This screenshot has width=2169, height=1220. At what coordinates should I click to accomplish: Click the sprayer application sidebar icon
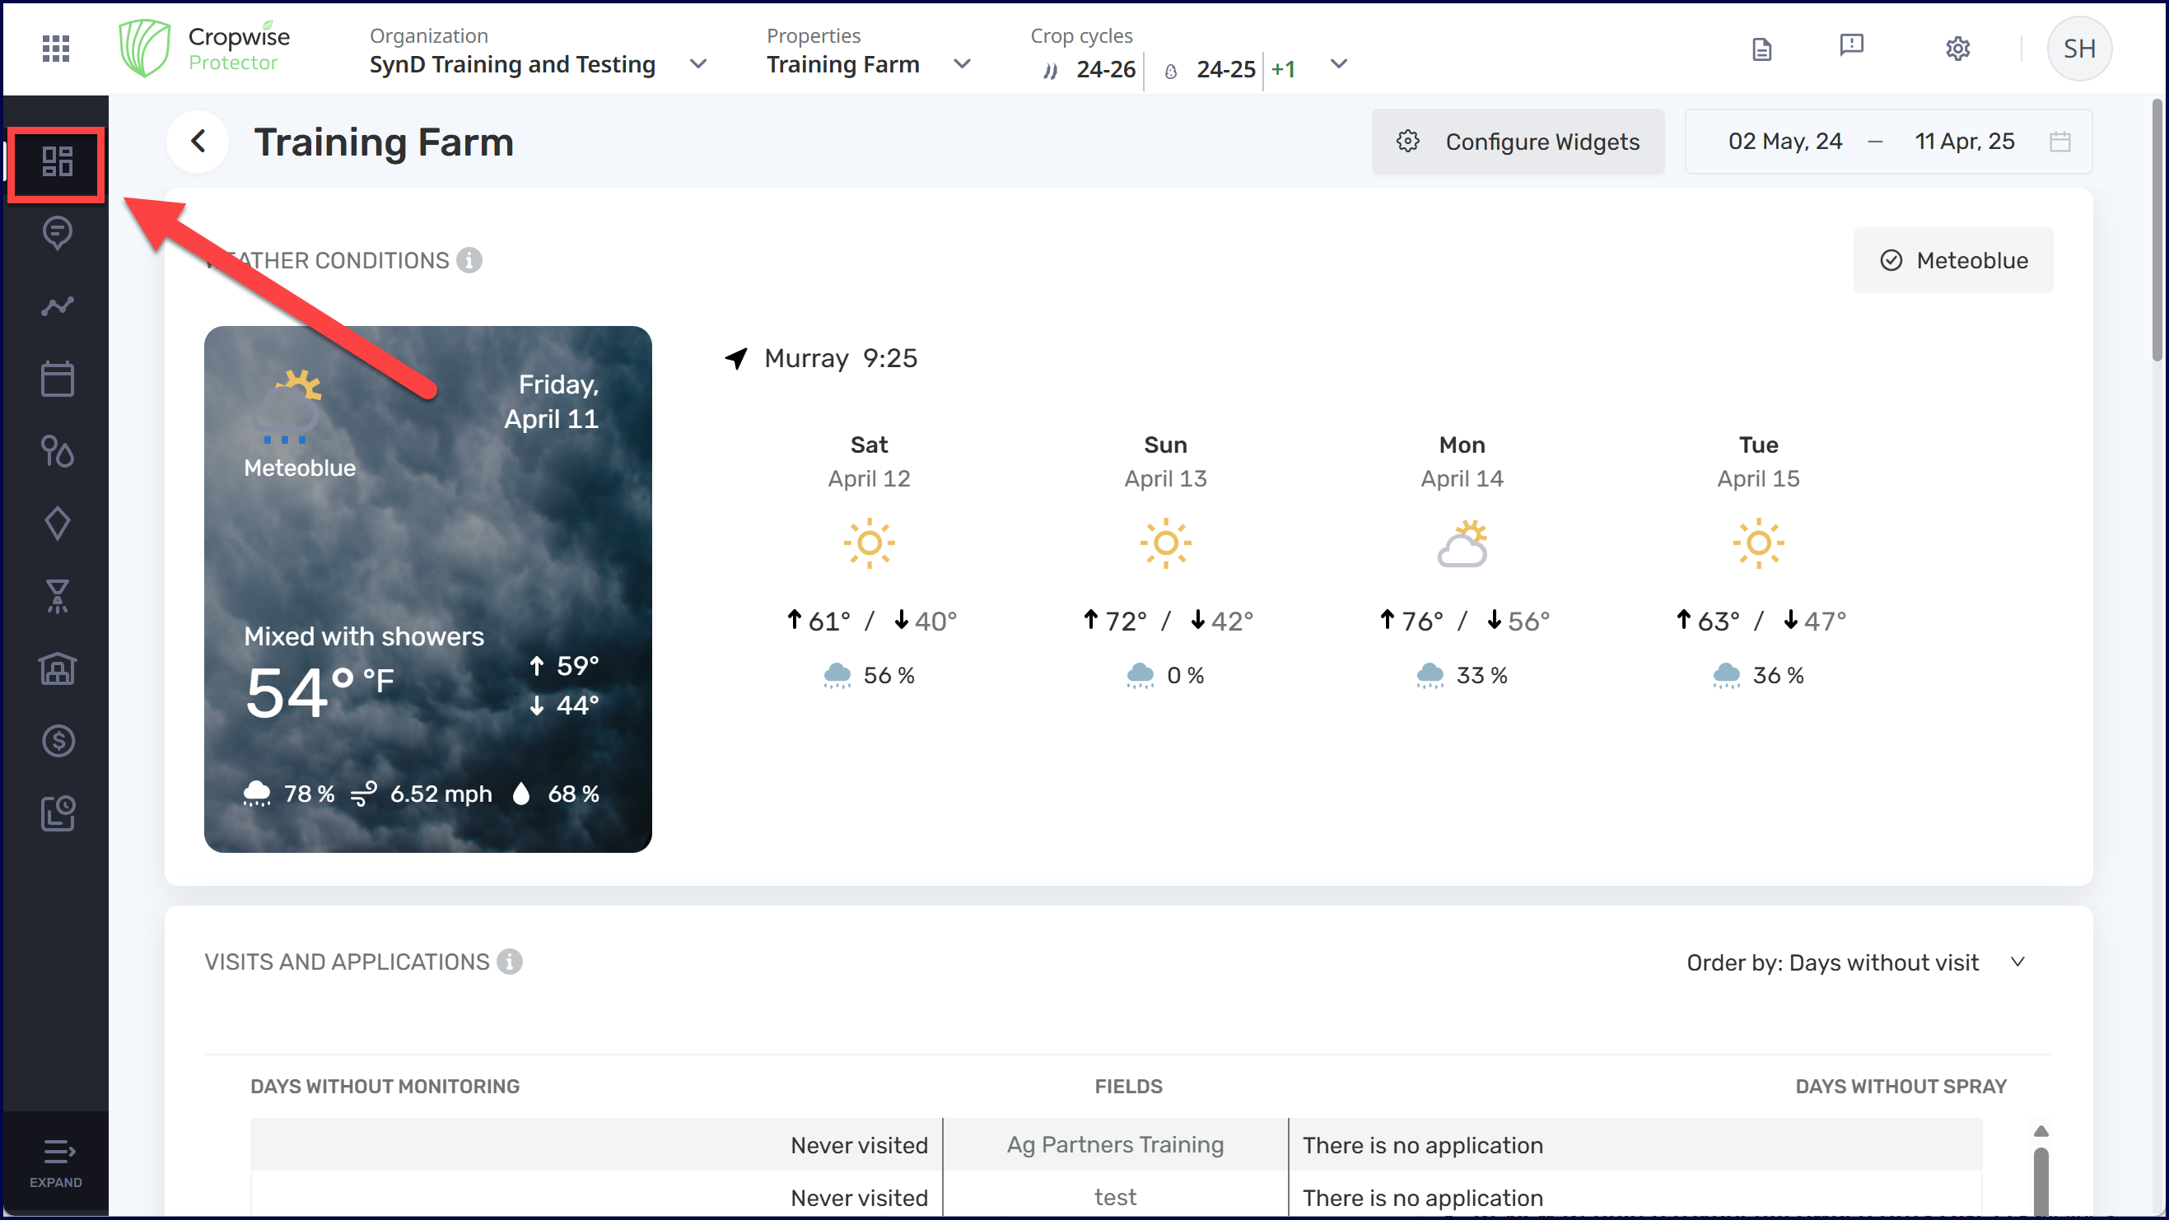tap(58, 596)
